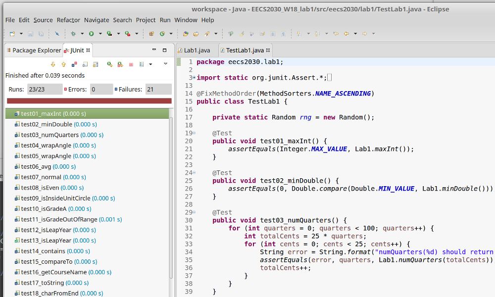Click Next Failure down arrow in JUnit

[x=53, y=64]
